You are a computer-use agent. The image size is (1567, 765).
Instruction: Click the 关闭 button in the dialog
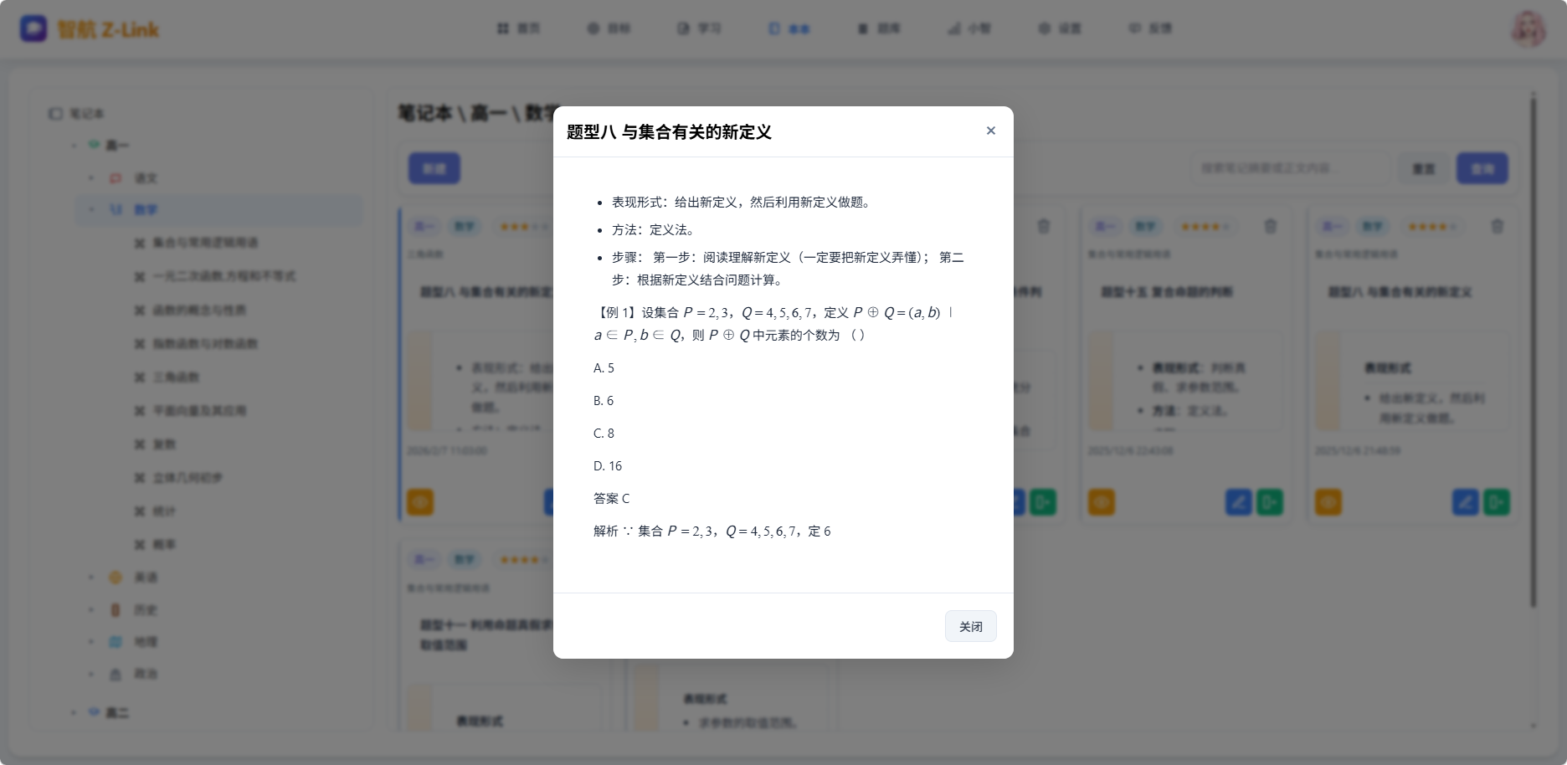(x=971, y=626)
